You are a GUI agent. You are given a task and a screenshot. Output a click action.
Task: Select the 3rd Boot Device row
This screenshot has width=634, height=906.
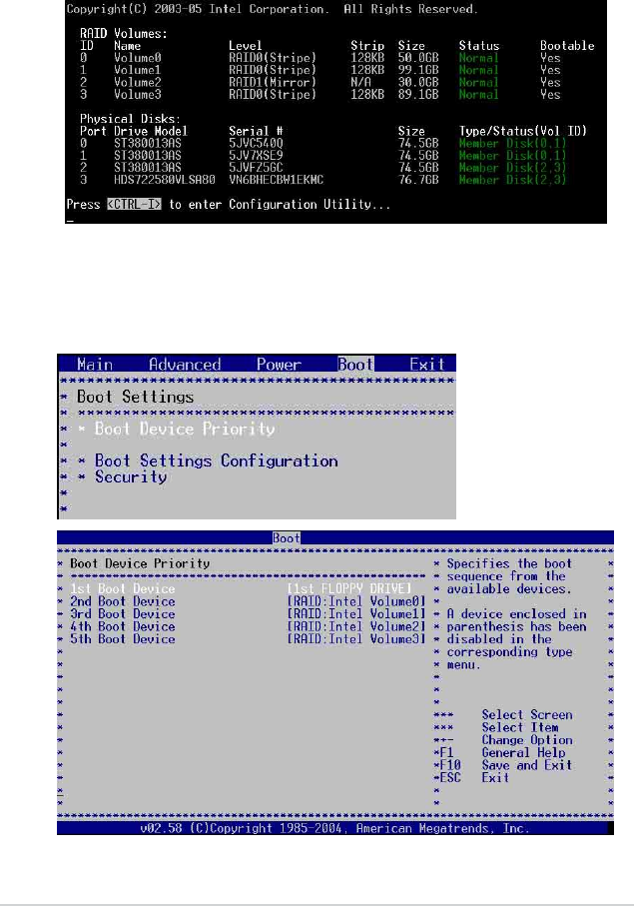(248, 614)
